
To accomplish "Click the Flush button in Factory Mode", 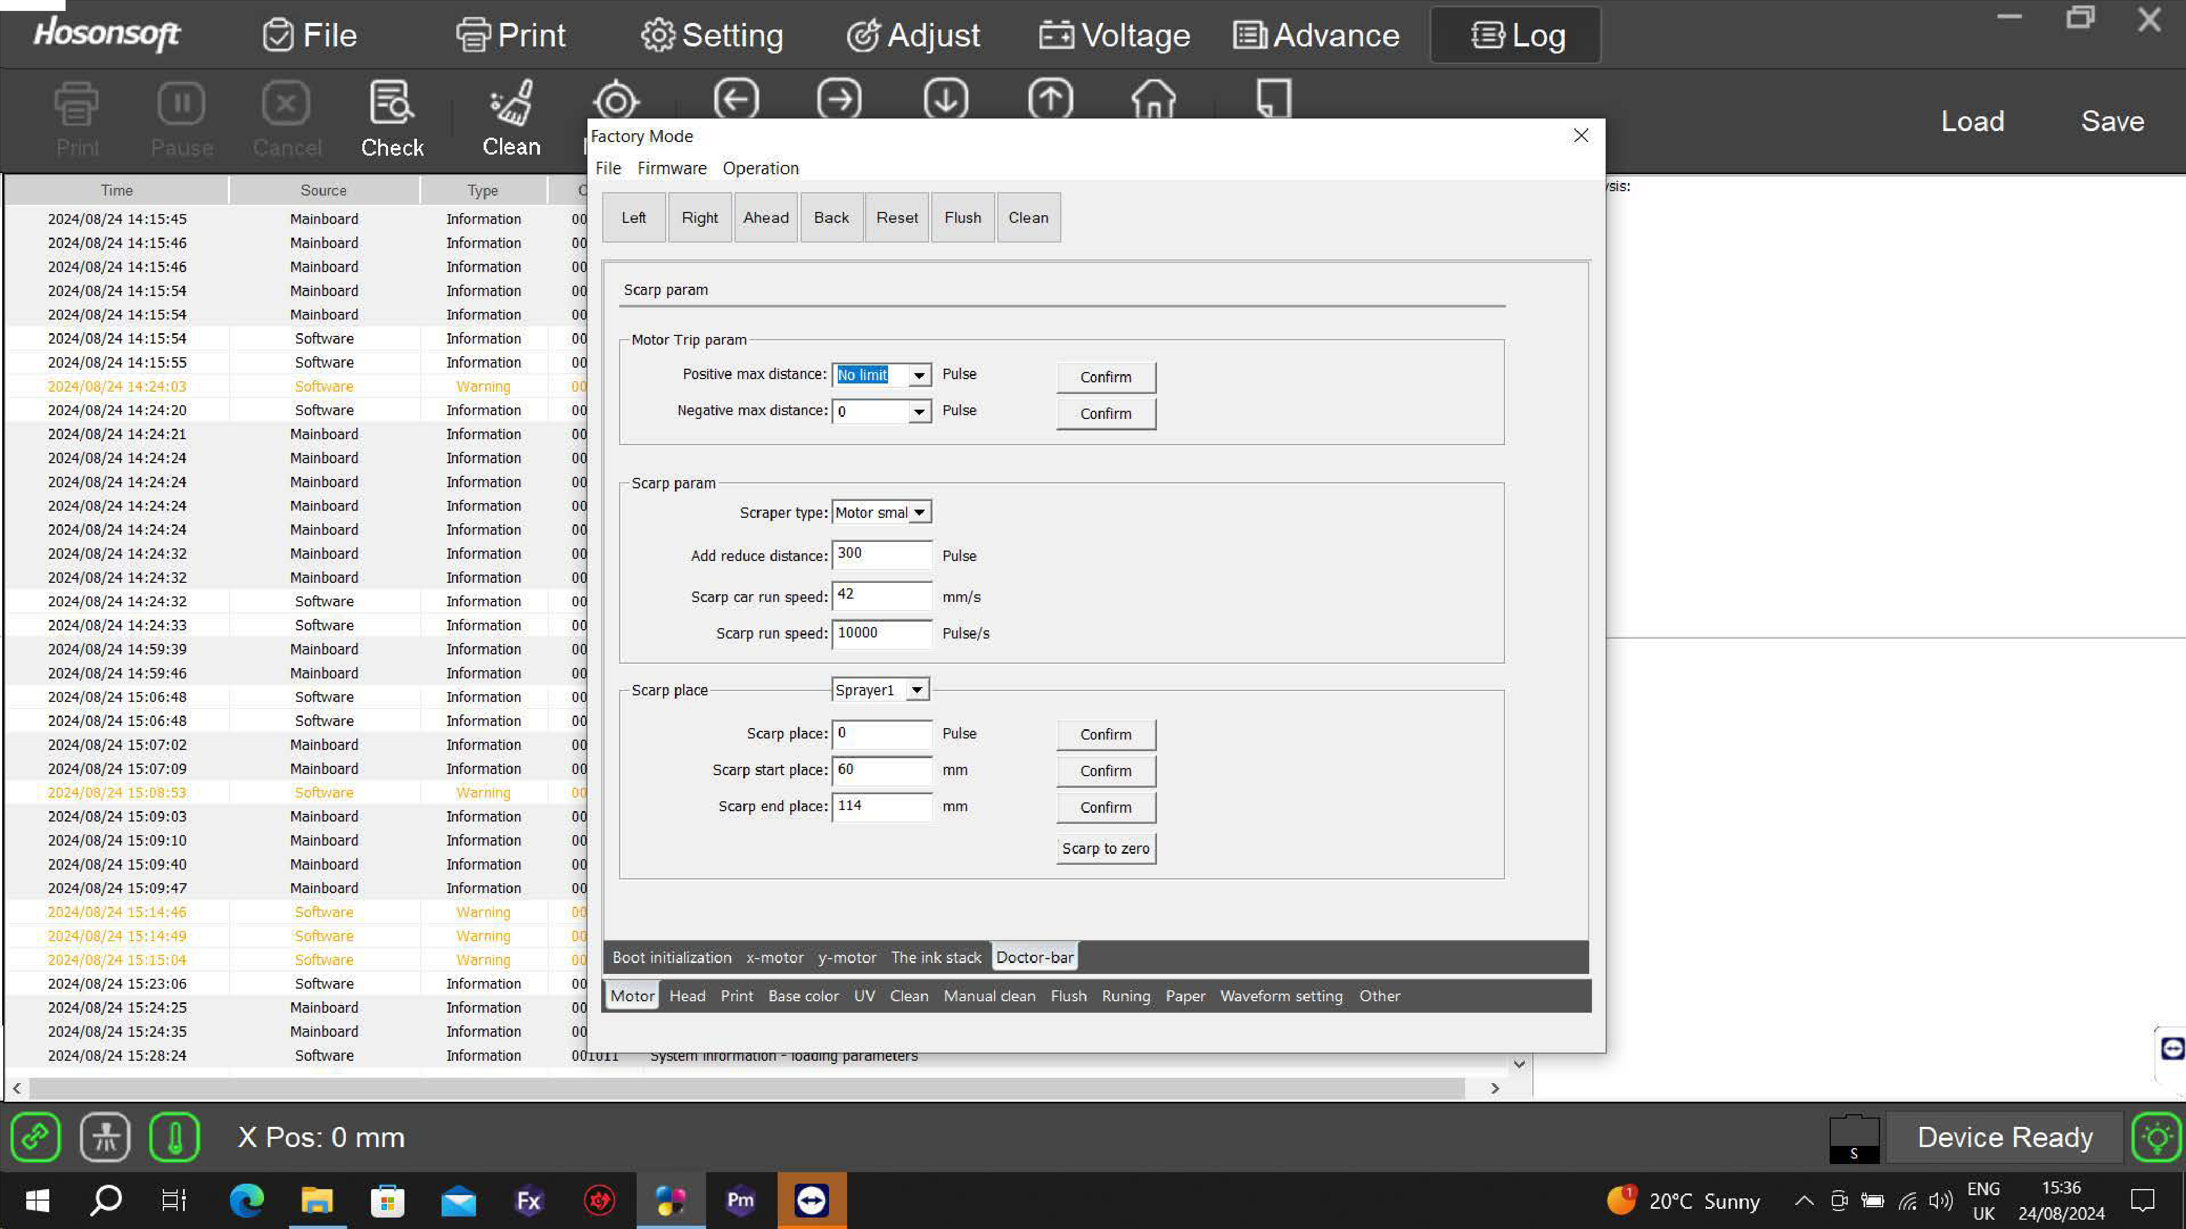I will tap(962, 217).
